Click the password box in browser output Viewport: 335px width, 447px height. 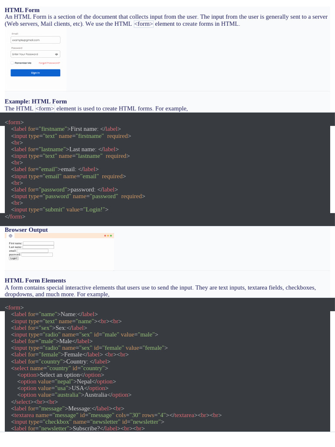(x=37, y=254)
